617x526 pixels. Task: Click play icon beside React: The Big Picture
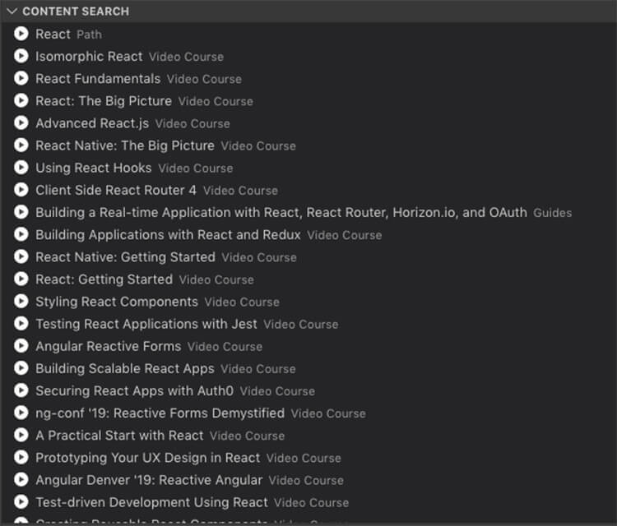click(21, 100)
